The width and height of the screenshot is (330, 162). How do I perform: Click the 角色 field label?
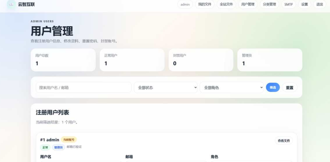tap(214, 157)
